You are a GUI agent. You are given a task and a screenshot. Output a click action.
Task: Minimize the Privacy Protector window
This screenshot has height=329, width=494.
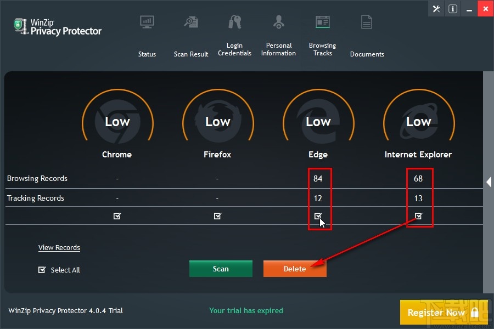coord(469,9)
